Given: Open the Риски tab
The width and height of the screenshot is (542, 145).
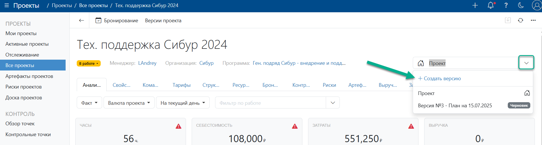Looking at the screenshot, I should (329, 85).
